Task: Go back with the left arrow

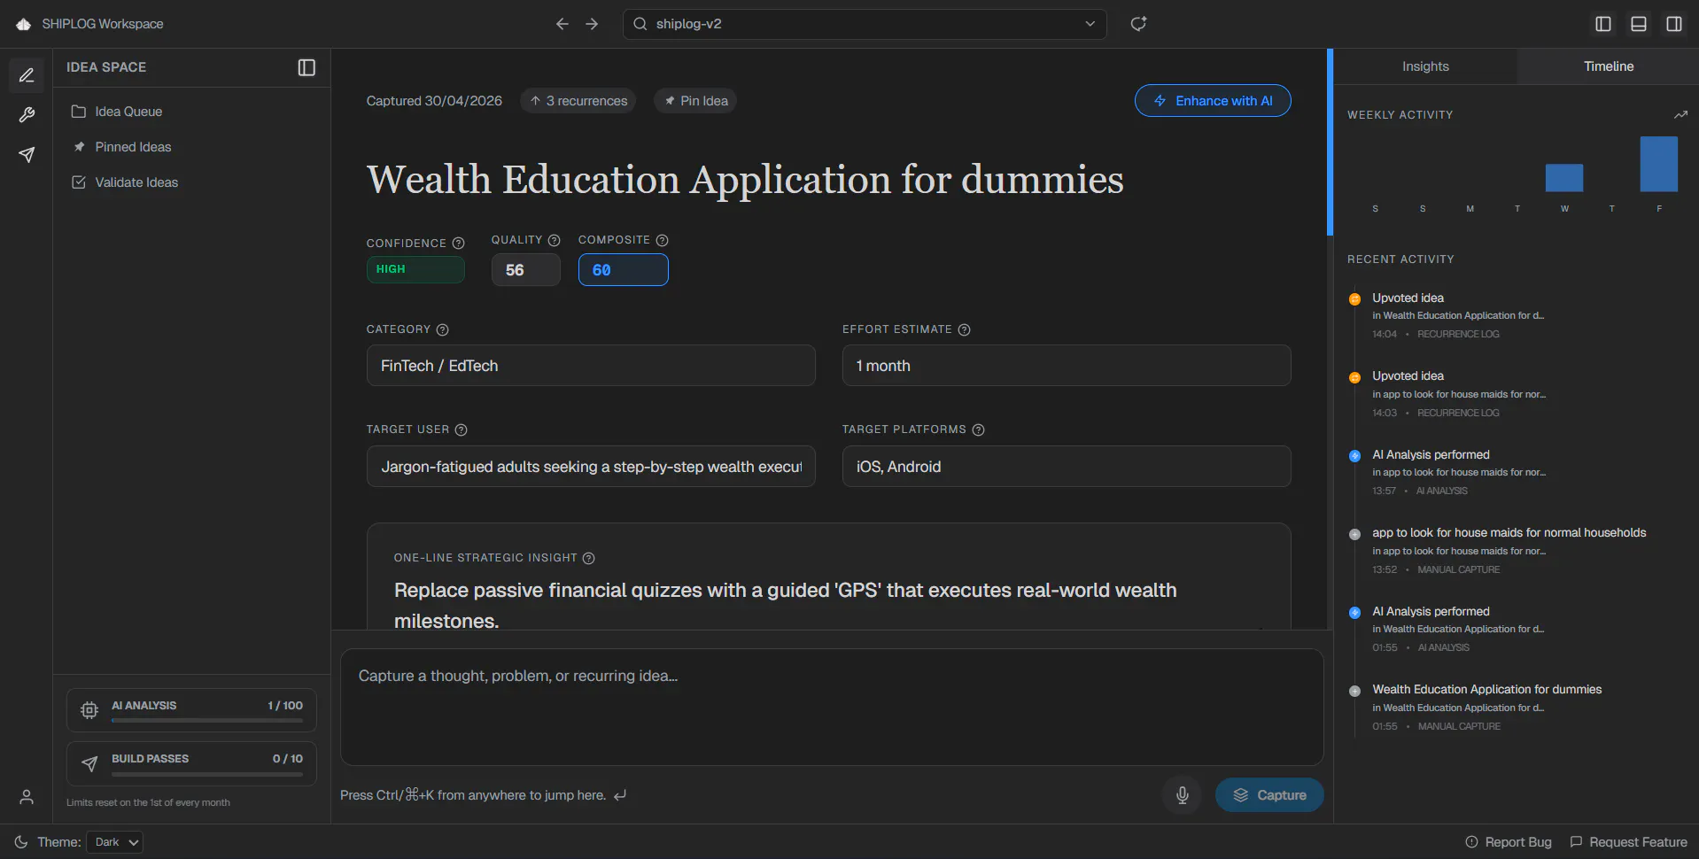Action: [562, 24]
